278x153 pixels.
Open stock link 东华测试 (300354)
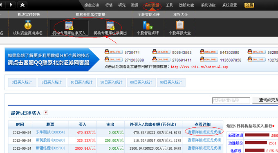click(50, 132)
